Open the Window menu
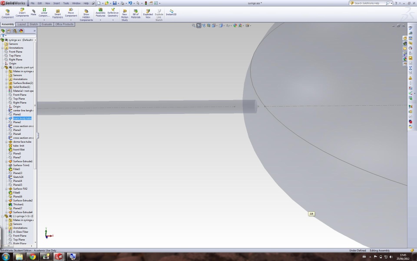The image size is (417, 261). (x=76, y=3)
